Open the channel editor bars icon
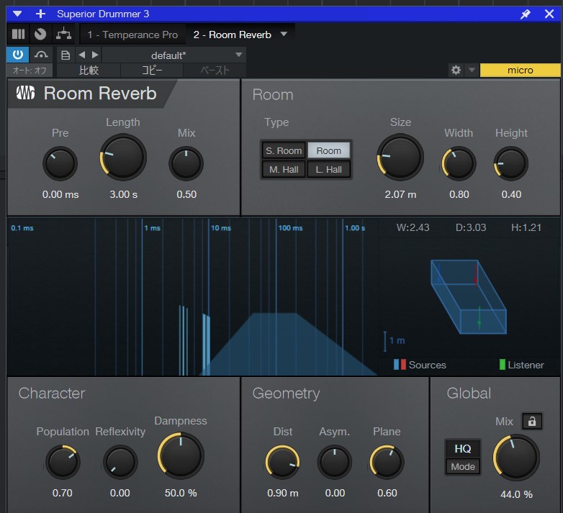 18,34
